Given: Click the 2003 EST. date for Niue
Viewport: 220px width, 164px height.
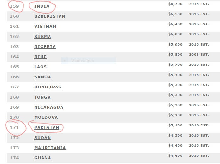Looking at the screenshot, I should click(x=199, y=55).
